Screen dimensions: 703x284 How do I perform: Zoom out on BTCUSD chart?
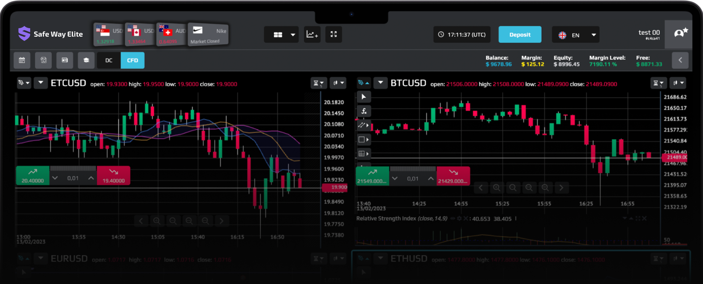513,188
